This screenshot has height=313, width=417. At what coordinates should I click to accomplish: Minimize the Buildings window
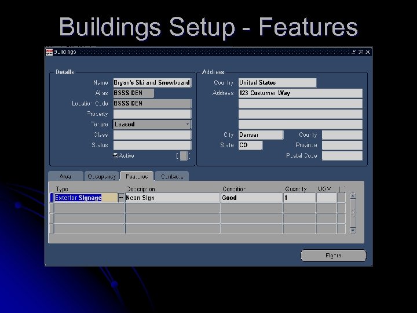click(354, 52)
